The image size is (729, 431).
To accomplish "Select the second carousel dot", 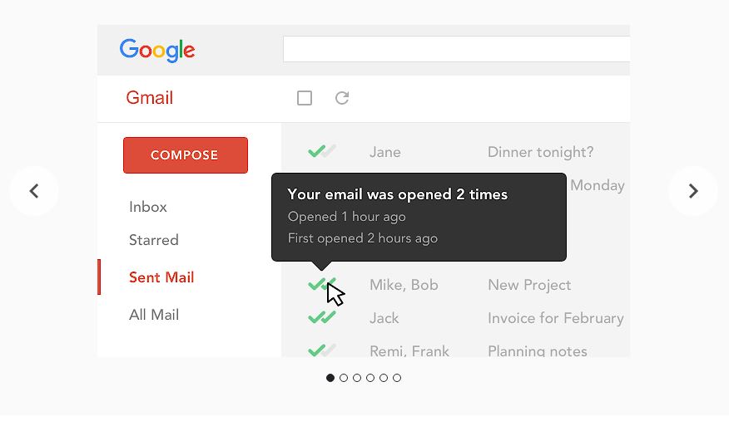I will tap(344, 378).
